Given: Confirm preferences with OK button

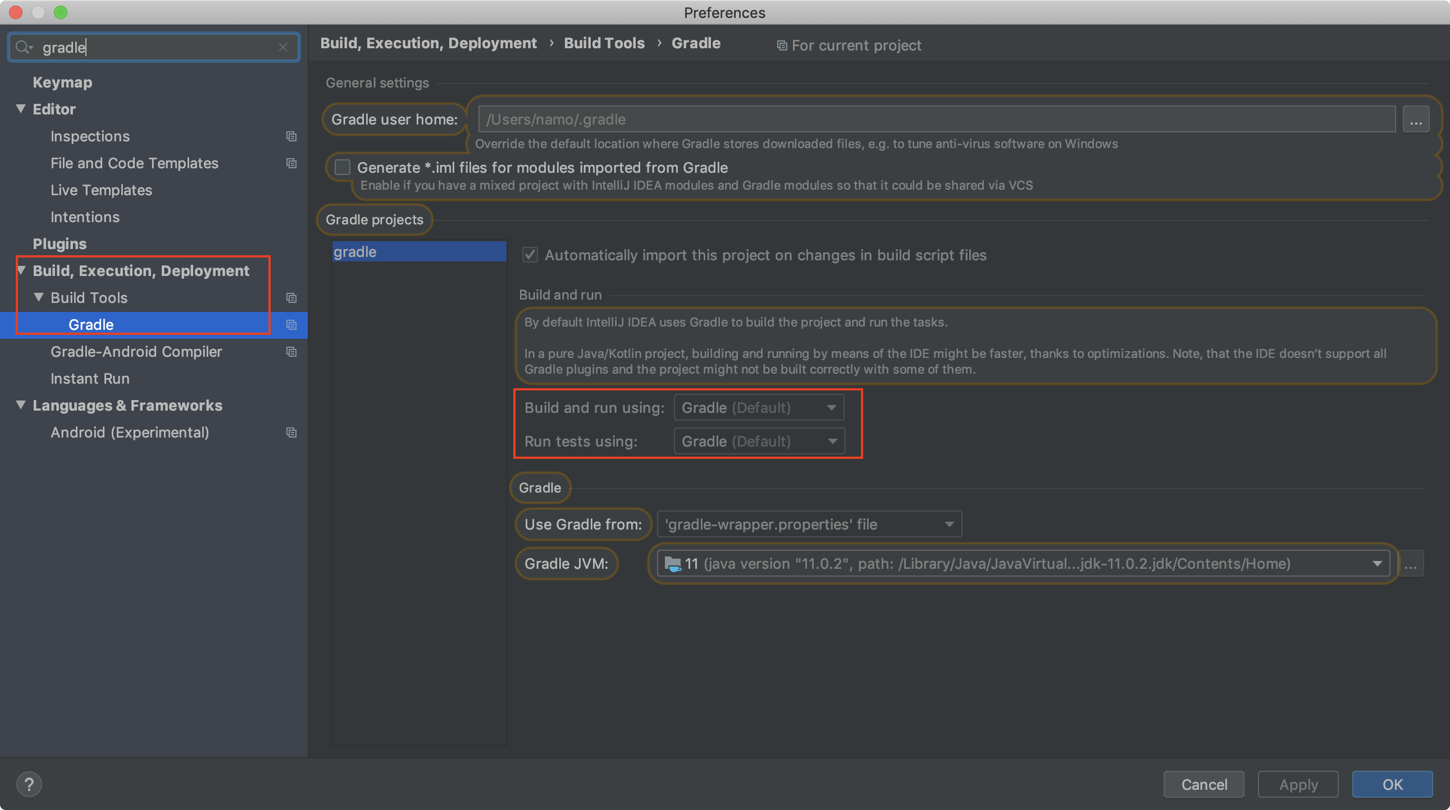Looking at the screenshot, I should click(1393, 784).
